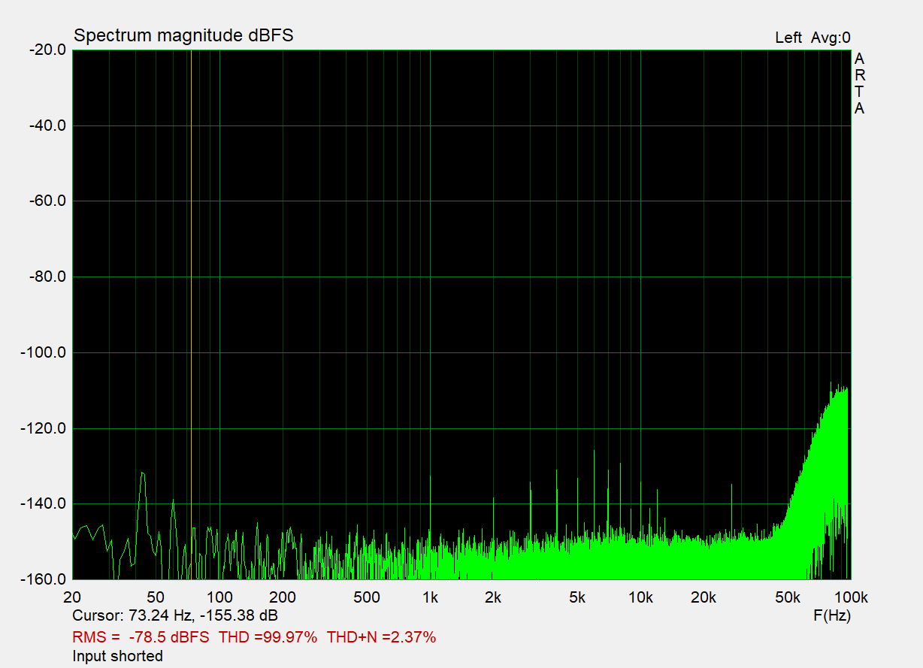The height and width of the screenshot is (668, 923).
Task: Click the -100.0 y-axis label
Action: click(44, 352)
